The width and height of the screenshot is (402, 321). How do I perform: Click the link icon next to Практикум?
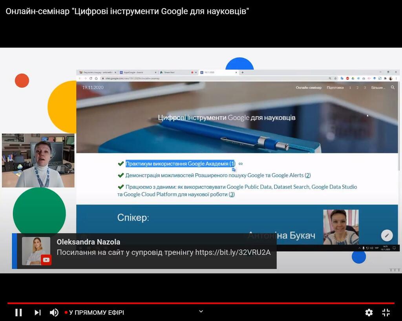pos(241,163)
